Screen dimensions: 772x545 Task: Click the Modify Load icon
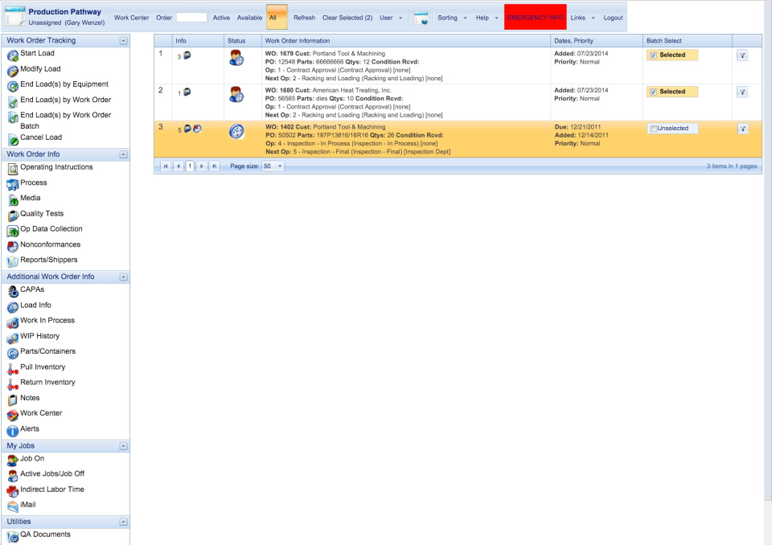click(x=12, y=72)
